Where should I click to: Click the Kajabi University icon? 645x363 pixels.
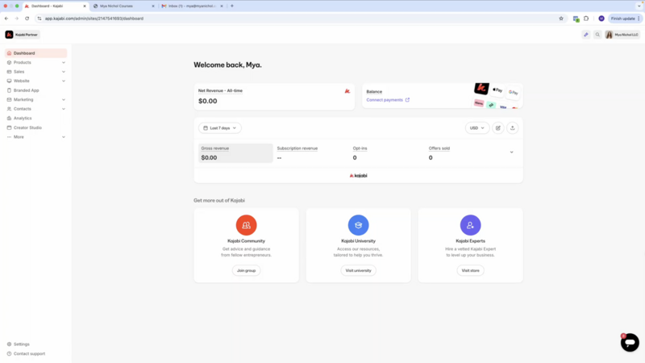tap(358, 225)
